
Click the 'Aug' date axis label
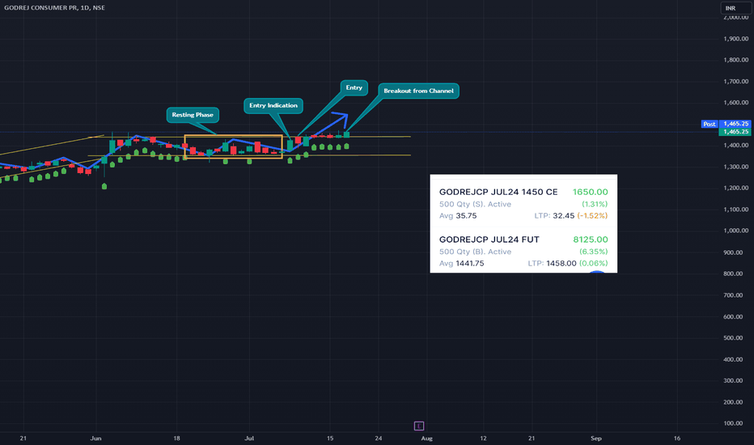(426, 439)
